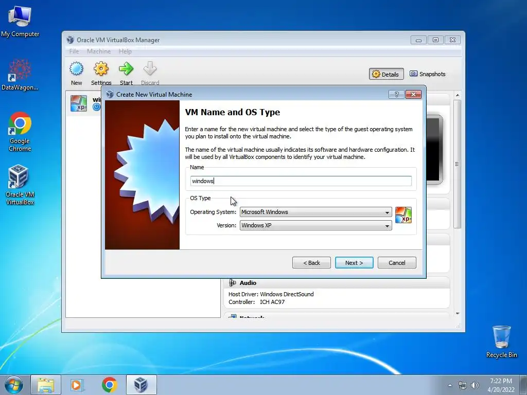Switch to Snapshots view
The width and height of the screenshot is (527, 395).
(x=428, y=74)
